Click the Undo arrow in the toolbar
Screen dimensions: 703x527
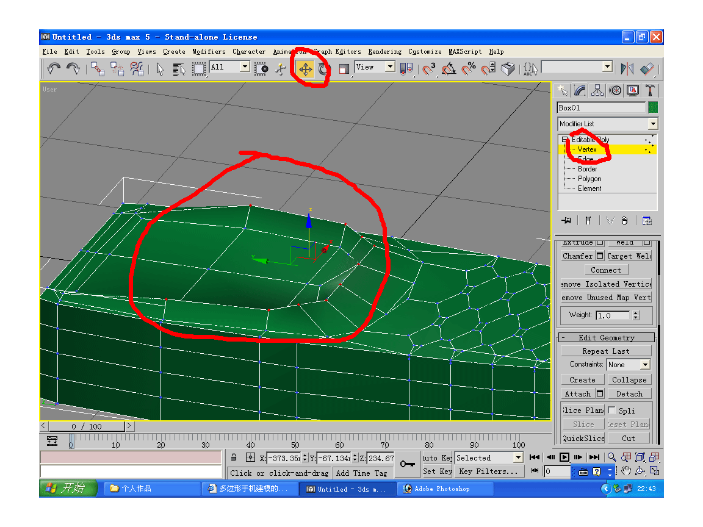54,68
